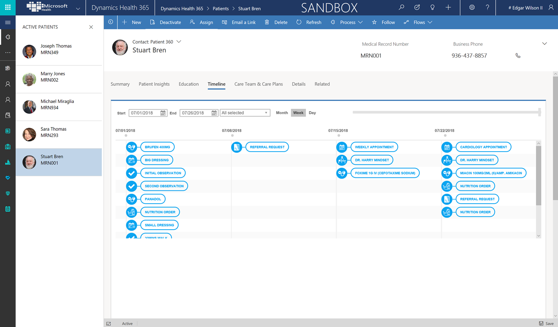Click the Delete button
Image resolution: width=558 pixels, height=327 pixels.
[x=276, y=22]
